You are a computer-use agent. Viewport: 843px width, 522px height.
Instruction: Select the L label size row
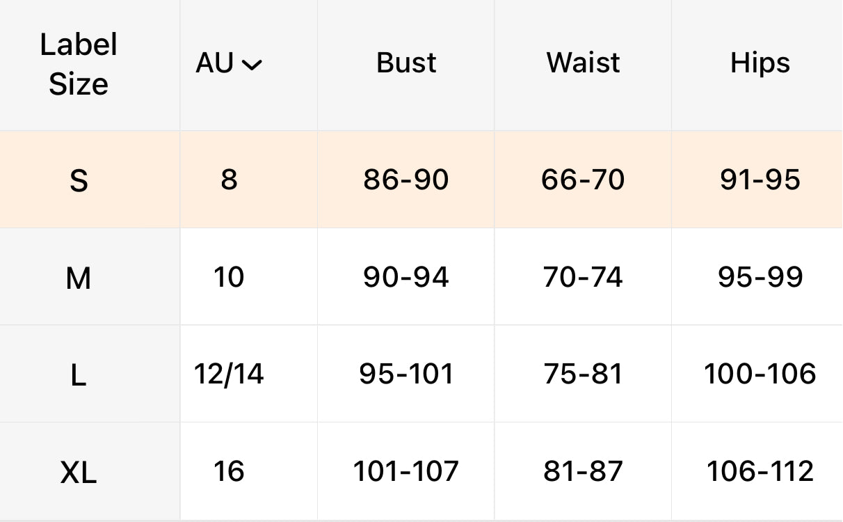79,376
